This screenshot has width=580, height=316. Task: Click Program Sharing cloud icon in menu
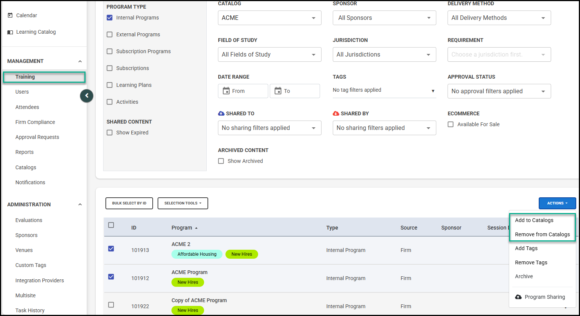(x=518, y=297)
